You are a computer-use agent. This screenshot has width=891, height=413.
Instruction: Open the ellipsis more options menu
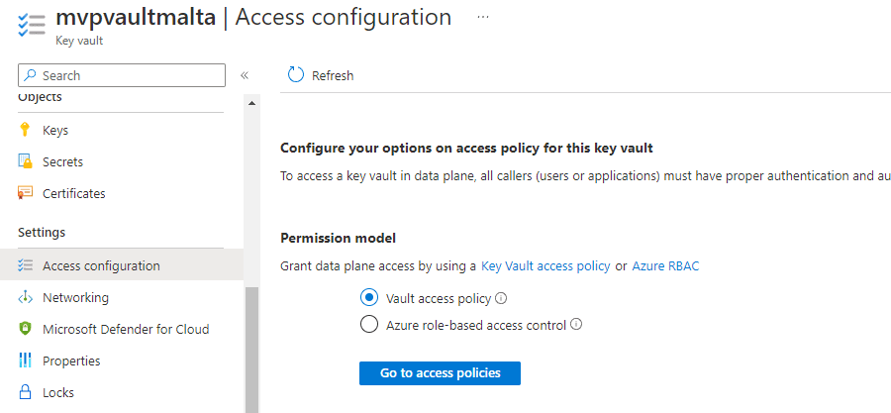[483, 18]
